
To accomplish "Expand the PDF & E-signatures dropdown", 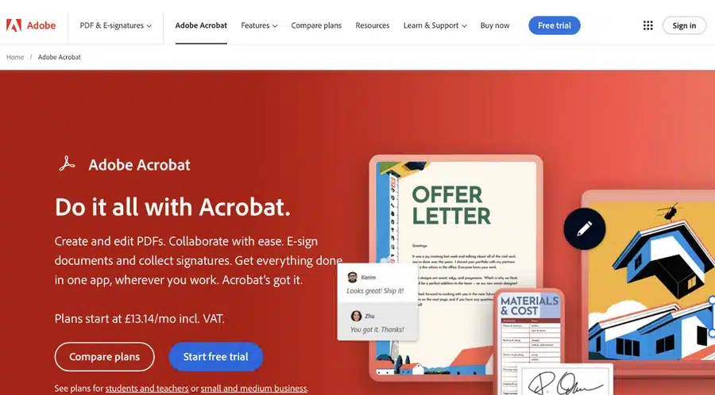I will tap(116, 25).
